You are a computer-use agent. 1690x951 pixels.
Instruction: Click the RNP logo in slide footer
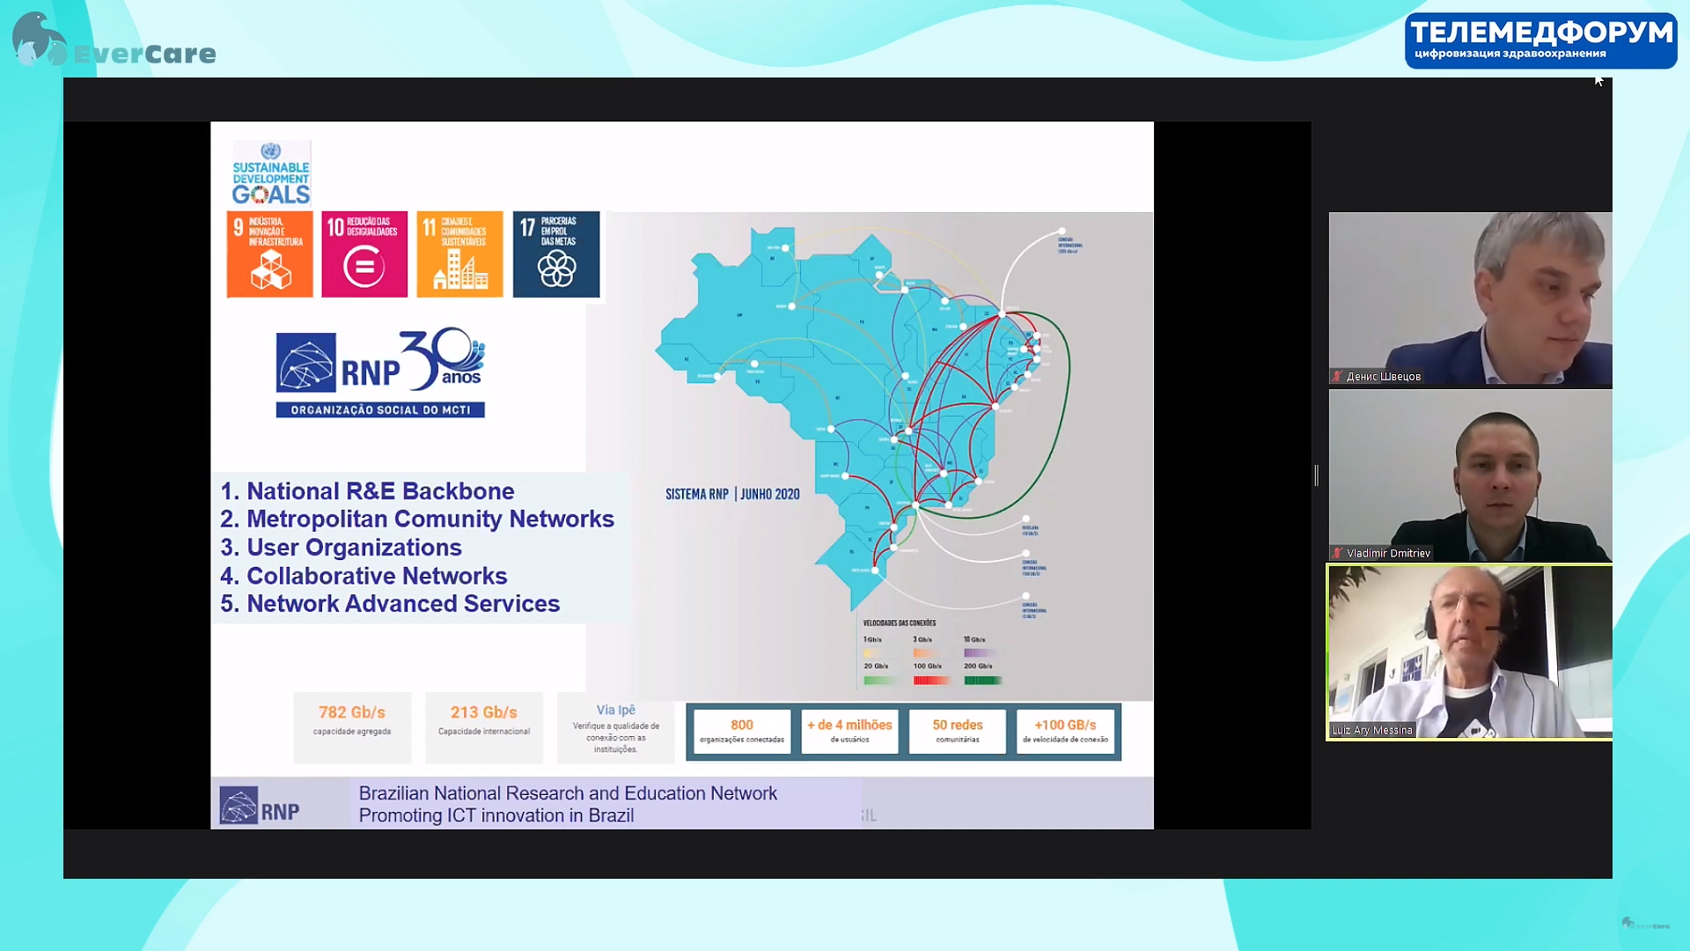[260, 806]
